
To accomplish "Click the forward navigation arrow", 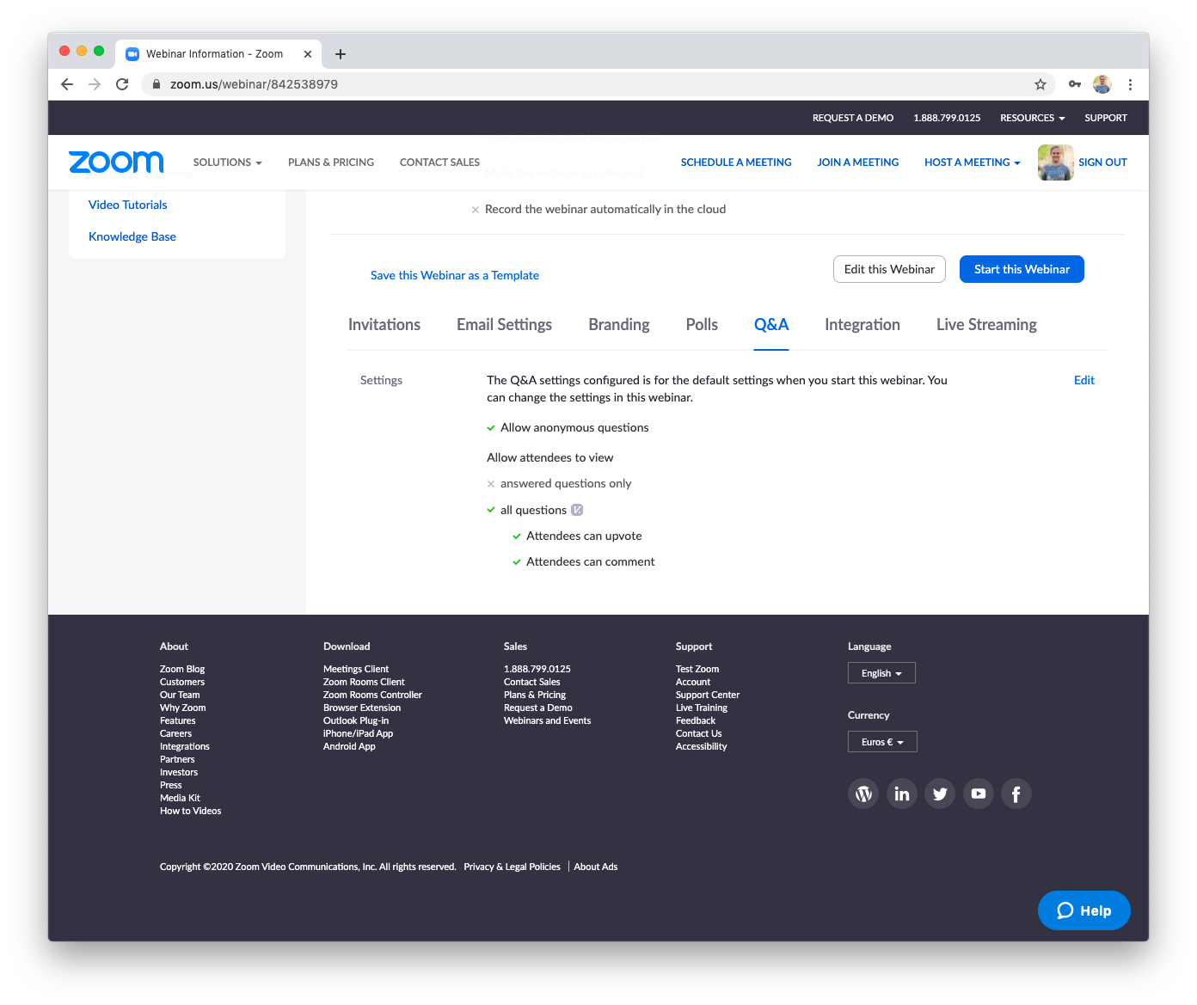I will click(x=95, y=84).
